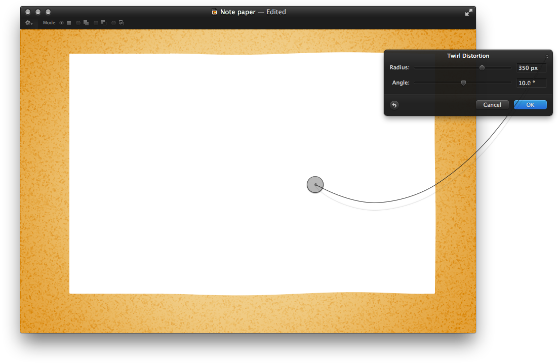Cancel the Twirl Distortion dialog
The height and width of the screenshot is (363, 560).
tap(492, 105)
